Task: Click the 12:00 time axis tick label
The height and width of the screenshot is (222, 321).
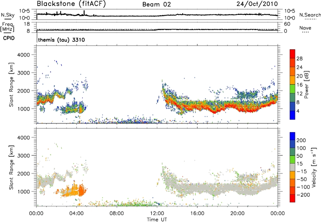Action: pyautogui.click(x=157, y=214)
